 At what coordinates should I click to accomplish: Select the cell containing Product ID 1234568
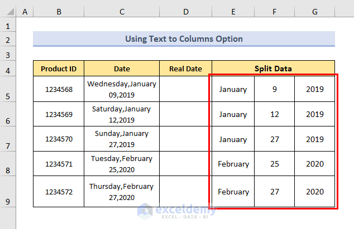58,89
